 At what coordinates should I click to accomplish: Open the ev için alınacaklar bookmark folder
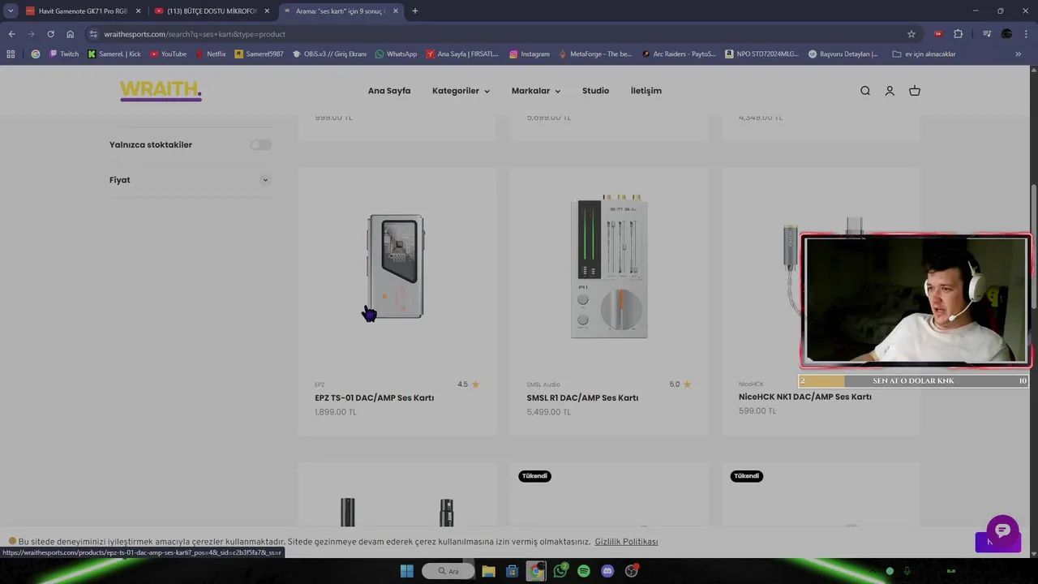(924, 54)
